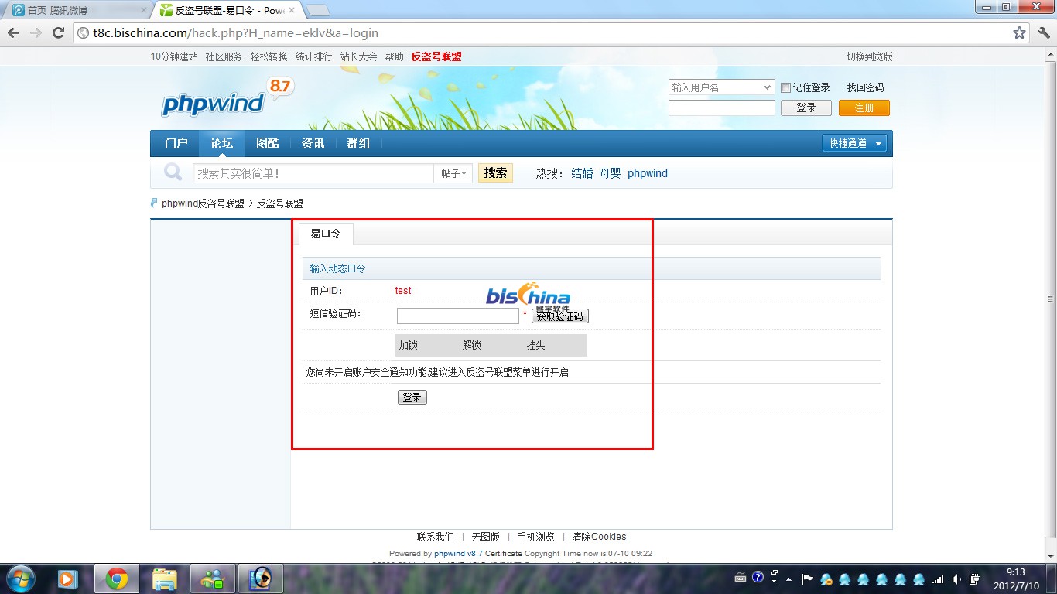Open the Chrome wrench settings menu

(x=1042, y=33)
